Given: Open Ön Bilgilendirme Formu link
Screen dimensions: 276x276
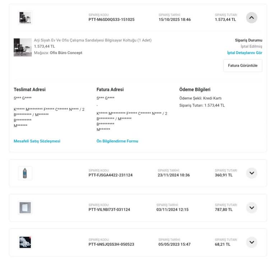Looking at the screenshot, I should pyautogui.click(x=117, y=141).
